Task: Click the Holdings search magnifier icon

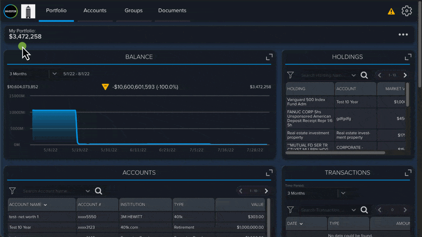Action: [364, 75]
